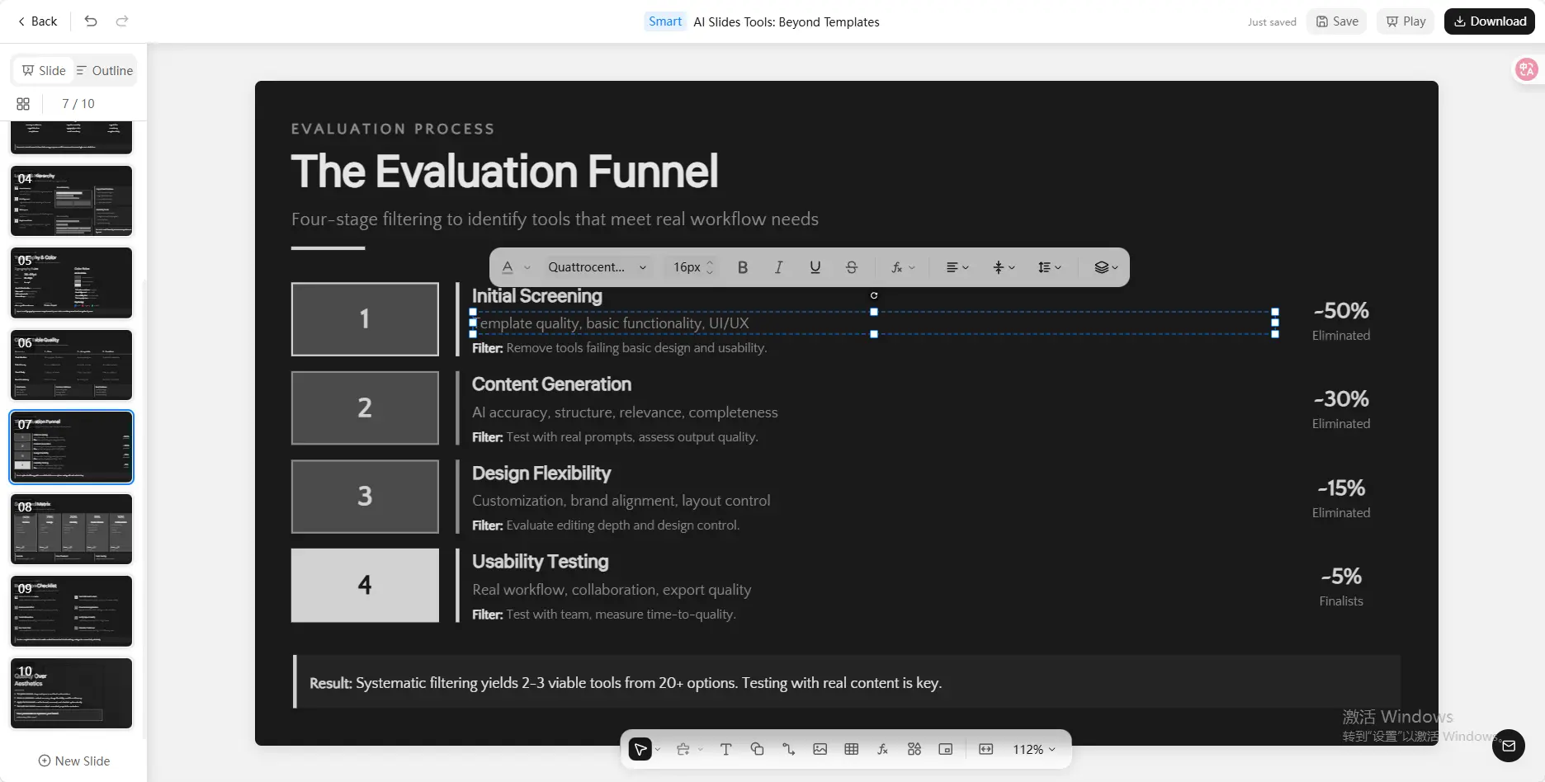The height and width of the screenshot is (782, 1545).
Task: Select 'The Evaluation Funnel' heading
Action: click(x=504, y=172)
